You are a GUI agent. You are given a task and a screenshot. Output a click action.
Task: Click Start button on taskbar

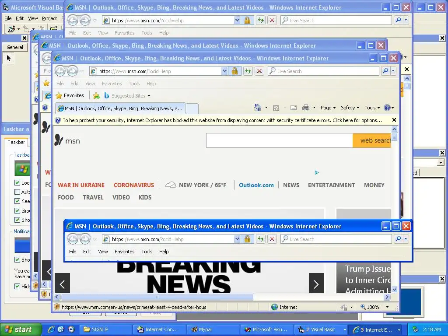[x=20, y=329]
